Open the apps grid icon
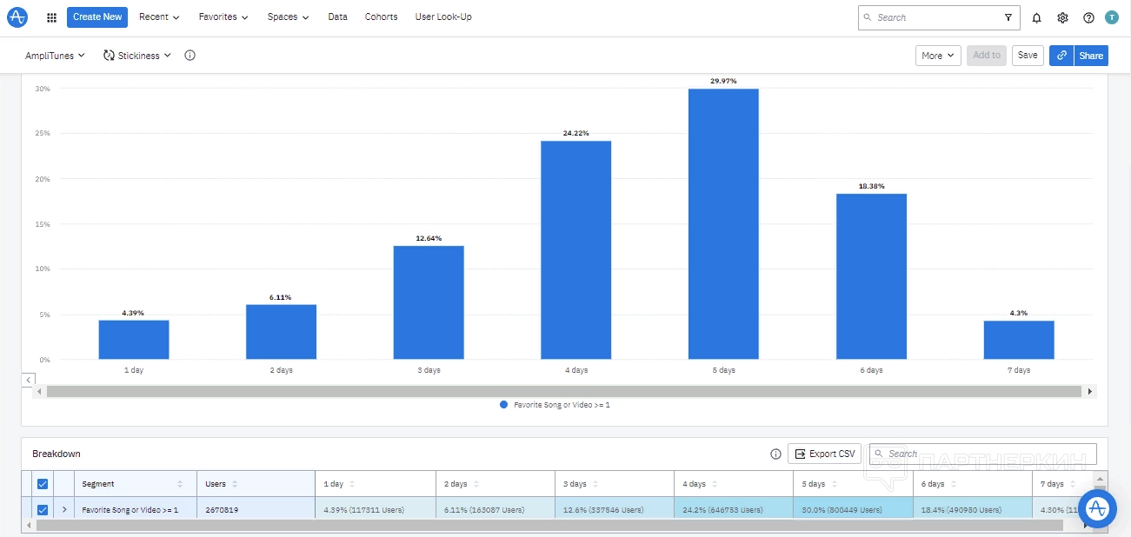The width and height of the screenshot is (1131, 537). (x=51, y=17)
